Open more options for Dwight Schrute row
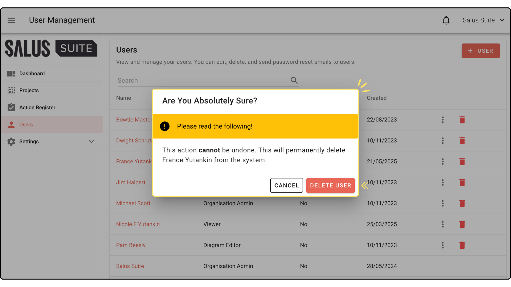The image size is (511, 287). pyautogui.click(x=443, y=141)
